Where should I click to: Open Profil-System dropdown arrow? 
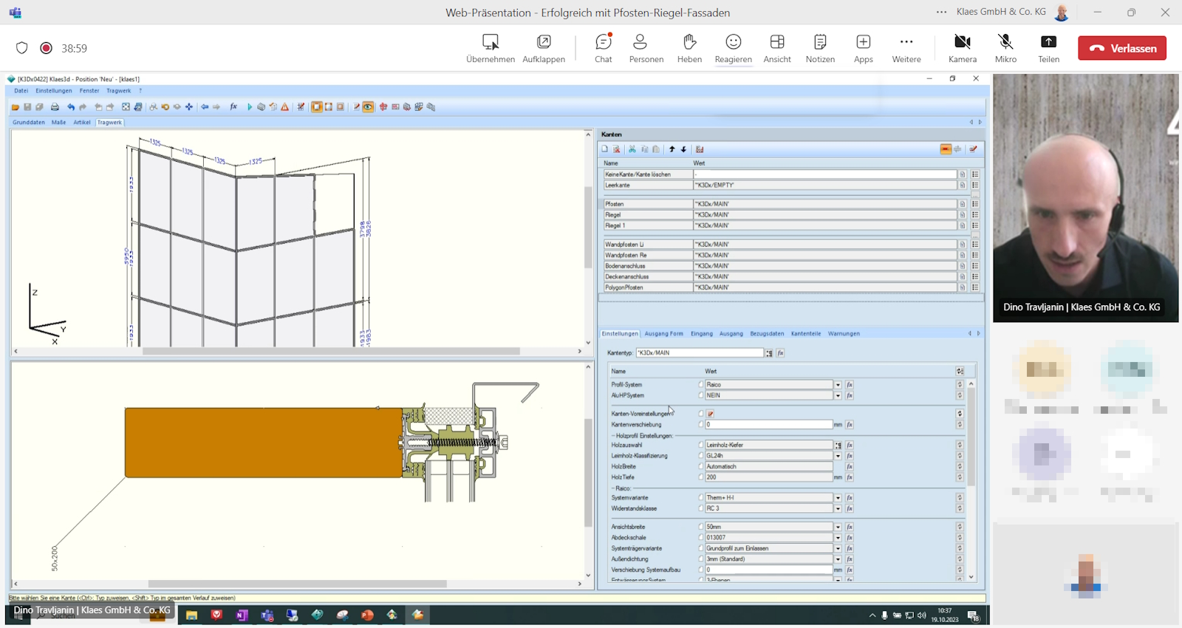click(x=838, y=385)
